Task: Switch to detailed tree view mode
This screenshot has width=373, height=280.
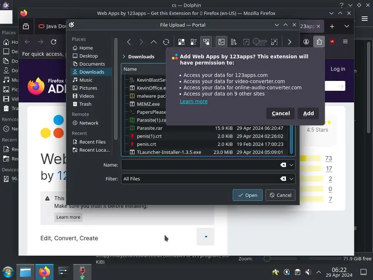Action: click(206, 42)
